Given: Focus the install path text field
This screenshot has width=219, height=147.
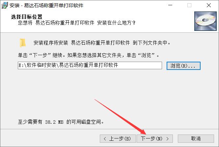Looking at the screenshot, I should [x=90, y=65].
